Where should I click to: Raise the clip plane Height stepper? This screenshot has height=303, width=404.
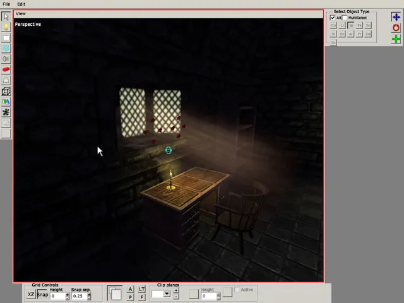click(218, 294)
